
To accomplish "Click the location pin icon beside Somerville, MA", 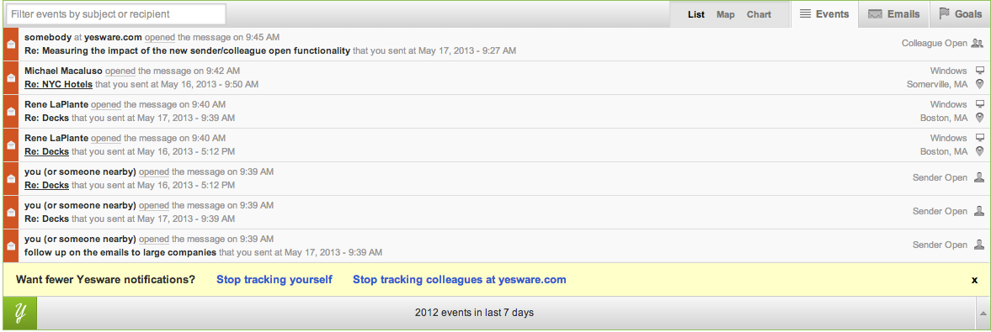I will point(979,84).
